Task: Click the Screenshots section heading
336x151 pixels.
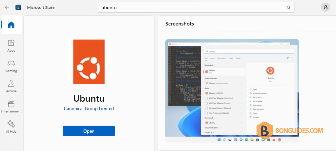Action: point(179,24)
